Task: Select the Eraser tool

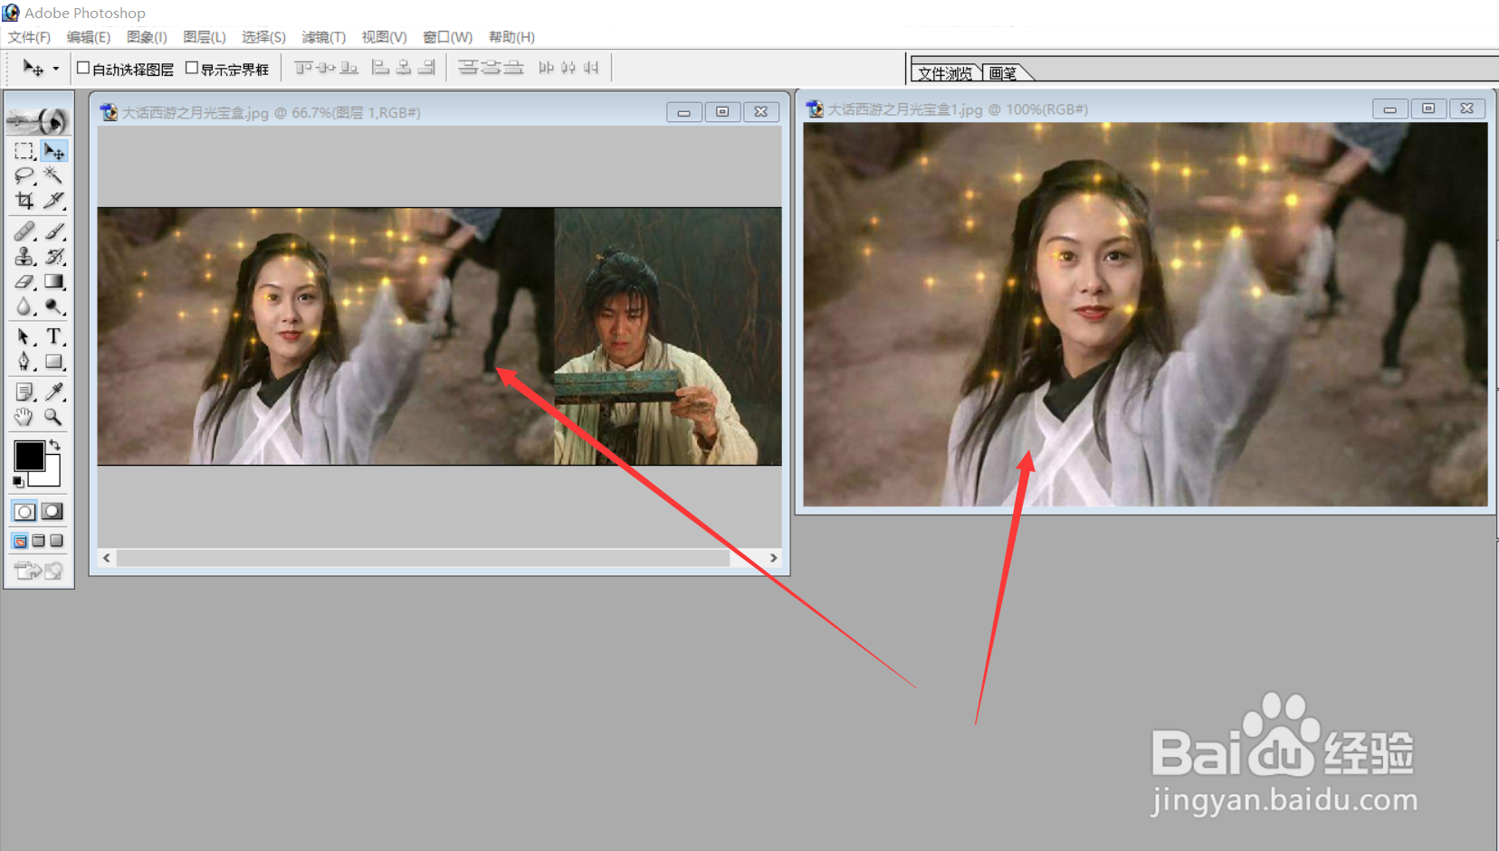Action: (x=24, y=282)
